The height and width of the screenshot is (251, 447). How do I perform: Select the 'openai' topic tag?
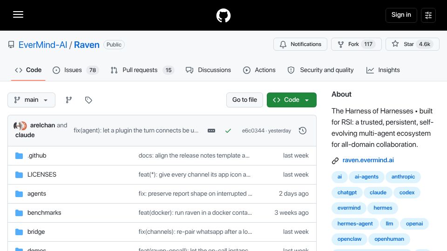point(414,224)
